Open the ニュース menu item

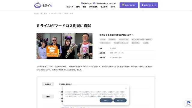click(x=70, y=7)
